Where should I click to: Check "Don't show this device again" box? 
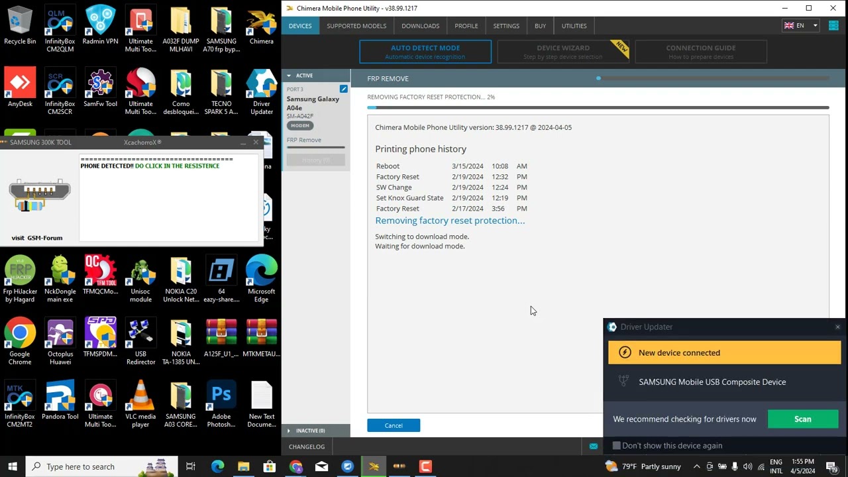click(x=617, y=446)
